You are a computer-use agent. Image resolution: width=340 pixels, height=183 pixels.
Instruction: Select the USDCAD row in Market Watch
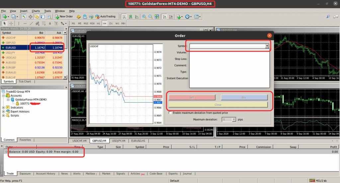[32, 58]
